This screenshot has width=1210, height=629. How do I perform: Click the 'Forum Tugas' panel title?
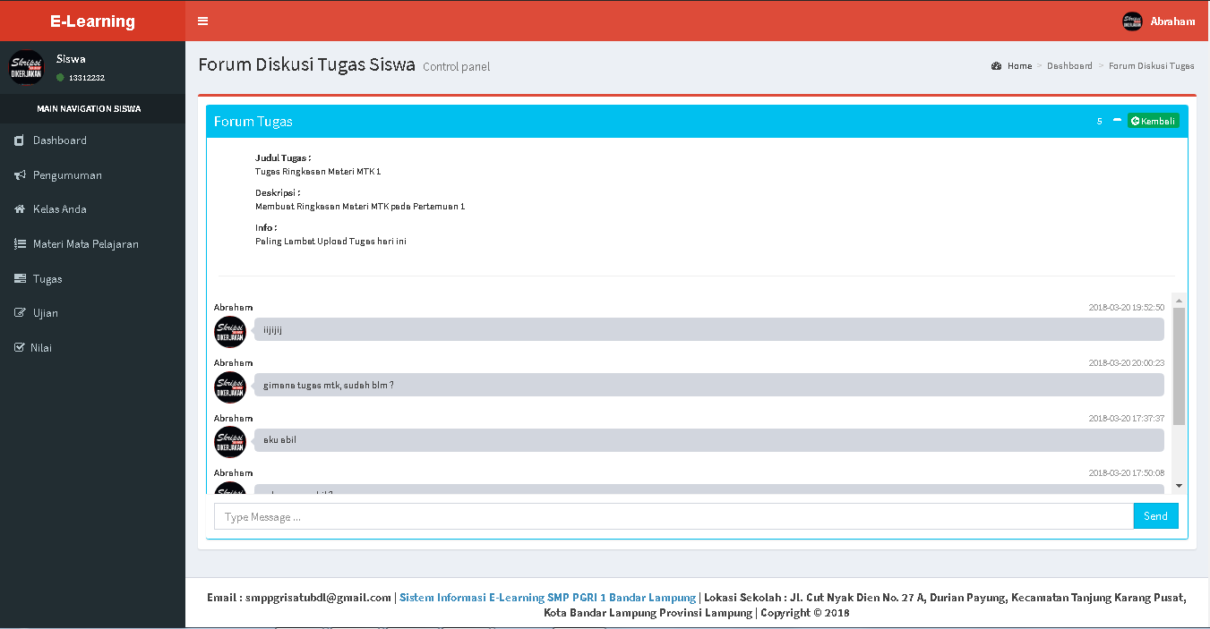pyautogui.click(x=253, y=122)
